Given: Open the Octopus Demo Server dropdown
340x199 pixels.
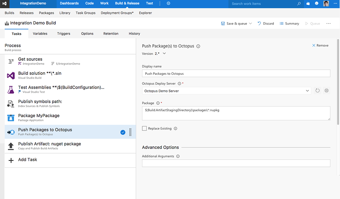Looking at the screenshot, I should [x=227, y=91].
